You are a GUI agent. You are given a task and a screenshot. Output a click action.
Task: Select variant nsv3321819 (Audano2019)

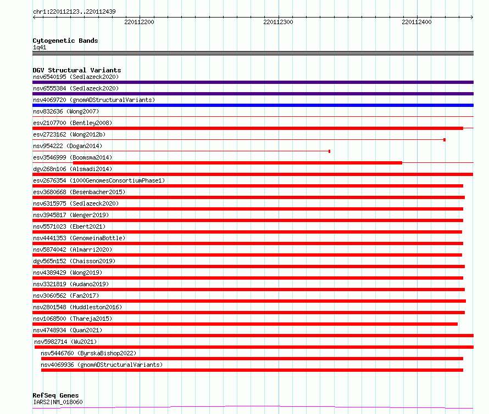71,284
